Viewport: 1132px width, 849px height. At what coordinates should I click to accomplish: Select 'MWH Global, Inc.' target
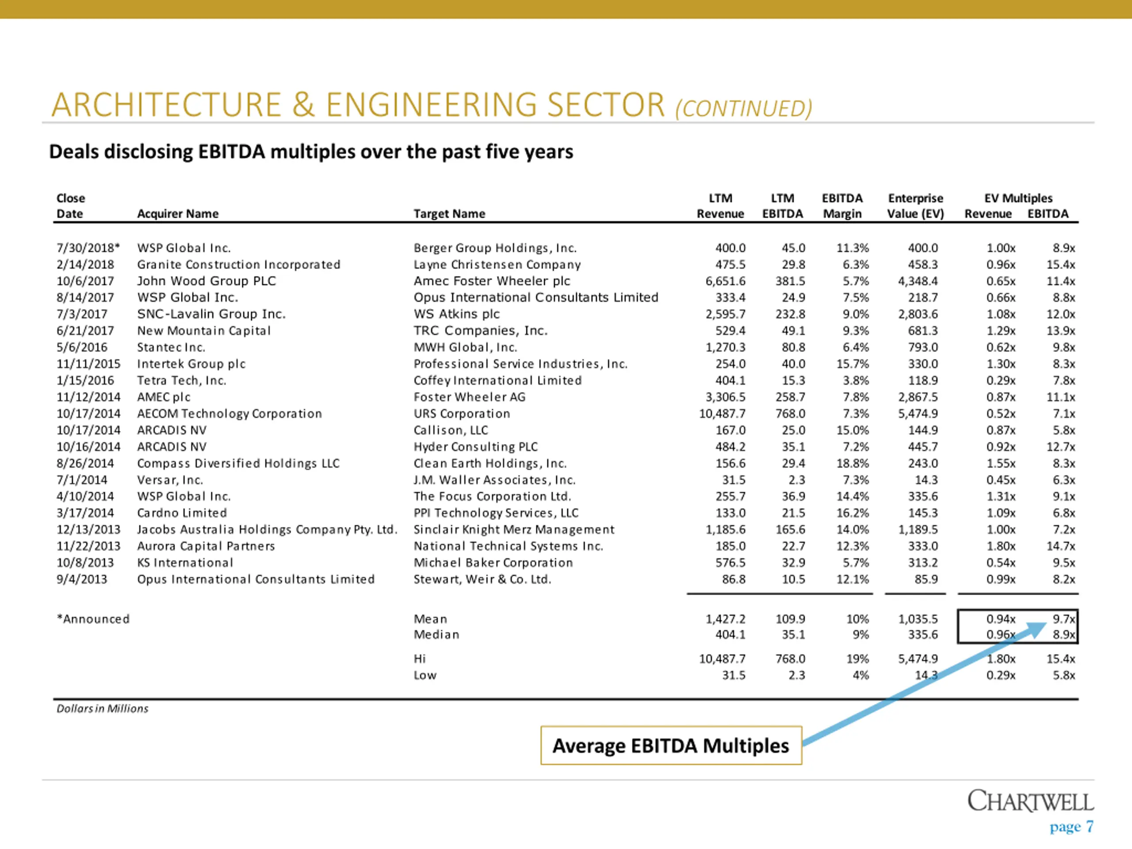[465, 348]
